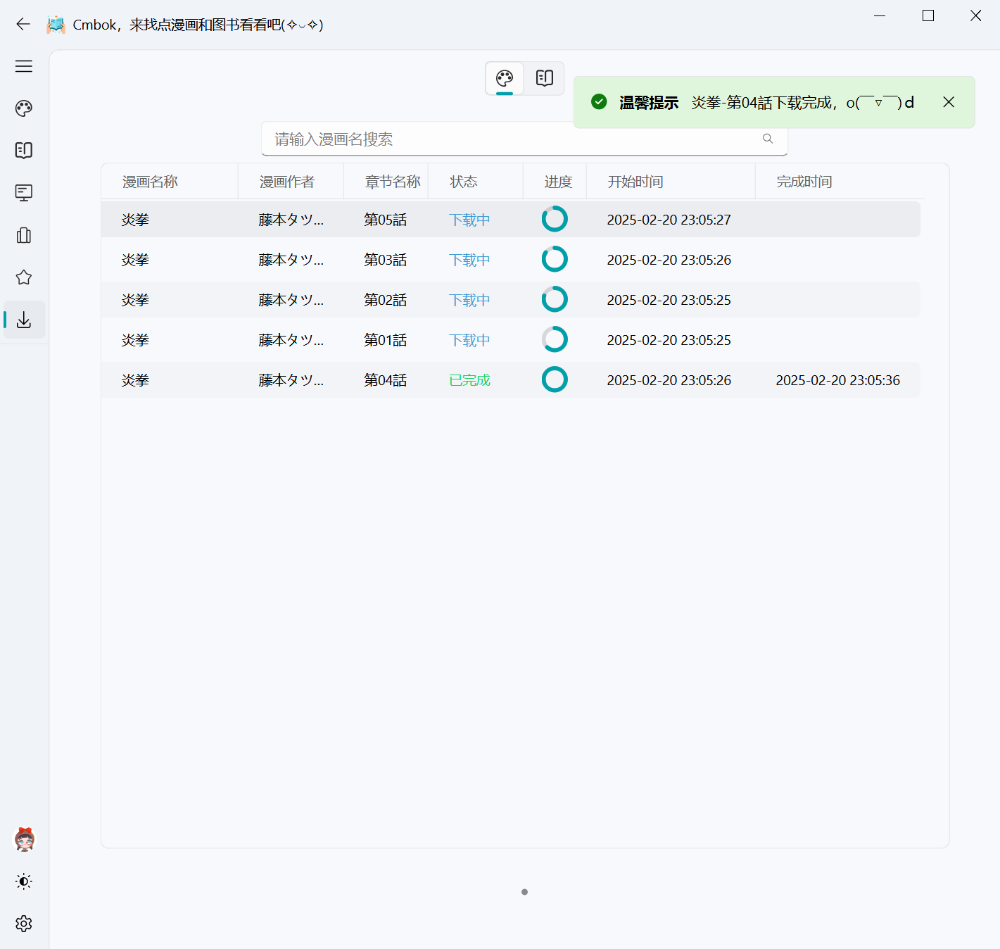Click the user avatar in sidebar
Viewport: 1000px width, 949px height.
(x=25, y=839)
